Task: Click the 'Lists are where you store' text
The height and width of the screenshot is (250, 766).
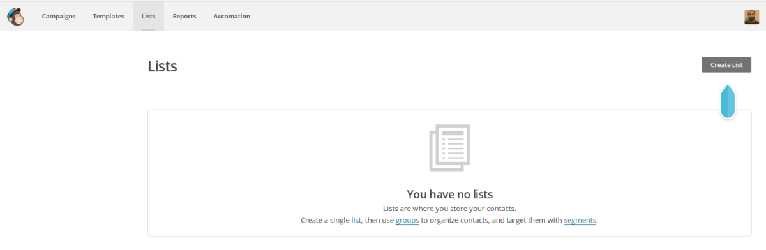Action: 449,209
